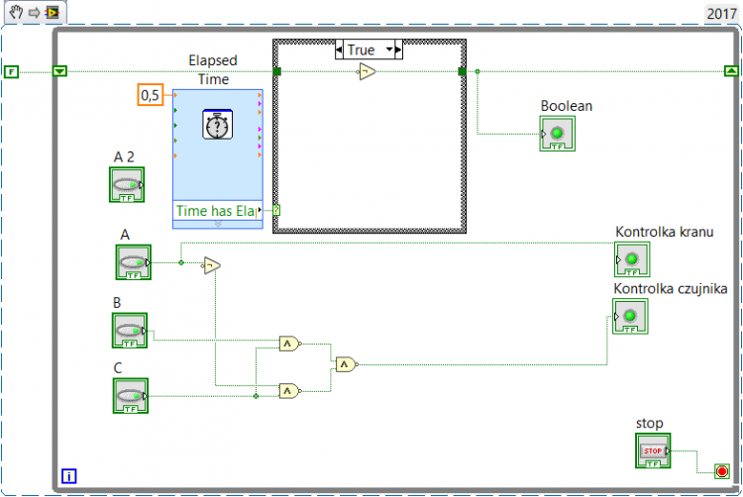
Task: Expand the Elapsed Time express VI terminals
Action: point(218,225)
